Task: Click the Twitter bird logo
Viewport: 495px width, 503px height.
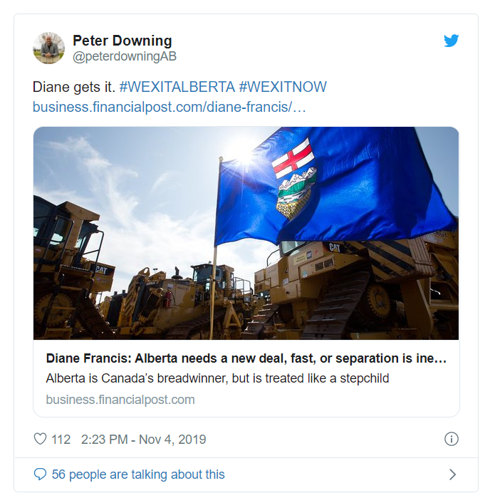Action: [451, 41]
